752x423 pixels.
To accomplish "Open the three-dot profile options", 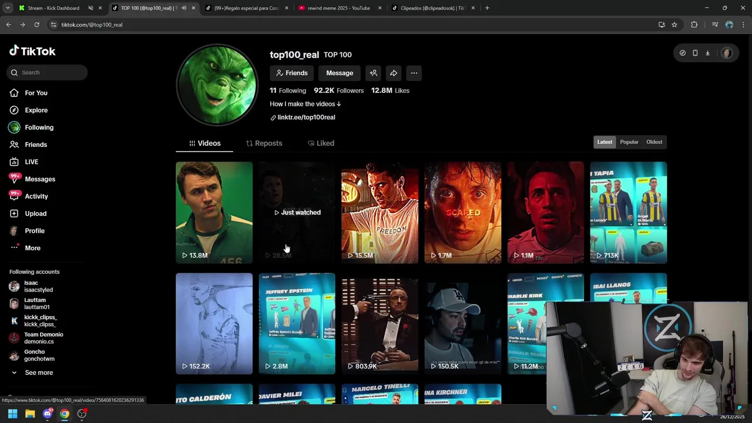I will pyautogui.click(x=414, y=73).
